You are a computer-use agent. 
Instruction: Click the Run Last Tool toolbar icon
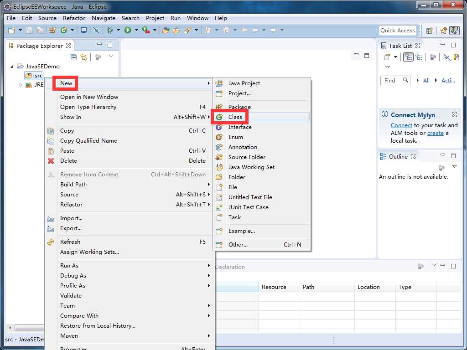pyautogui.click(x=145, y=30)
